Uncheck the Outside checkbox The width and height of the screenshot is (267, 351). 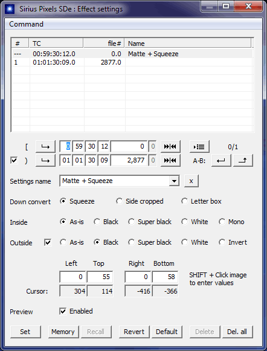[x=48, y=242]
